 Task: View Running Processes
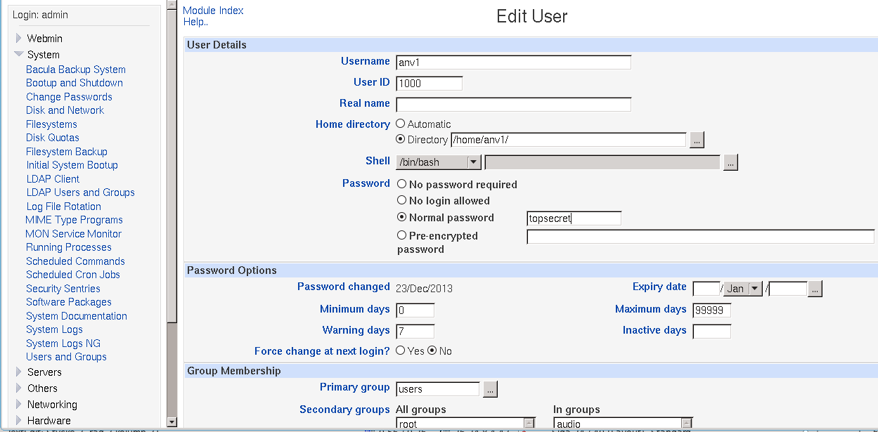point(69,247)
